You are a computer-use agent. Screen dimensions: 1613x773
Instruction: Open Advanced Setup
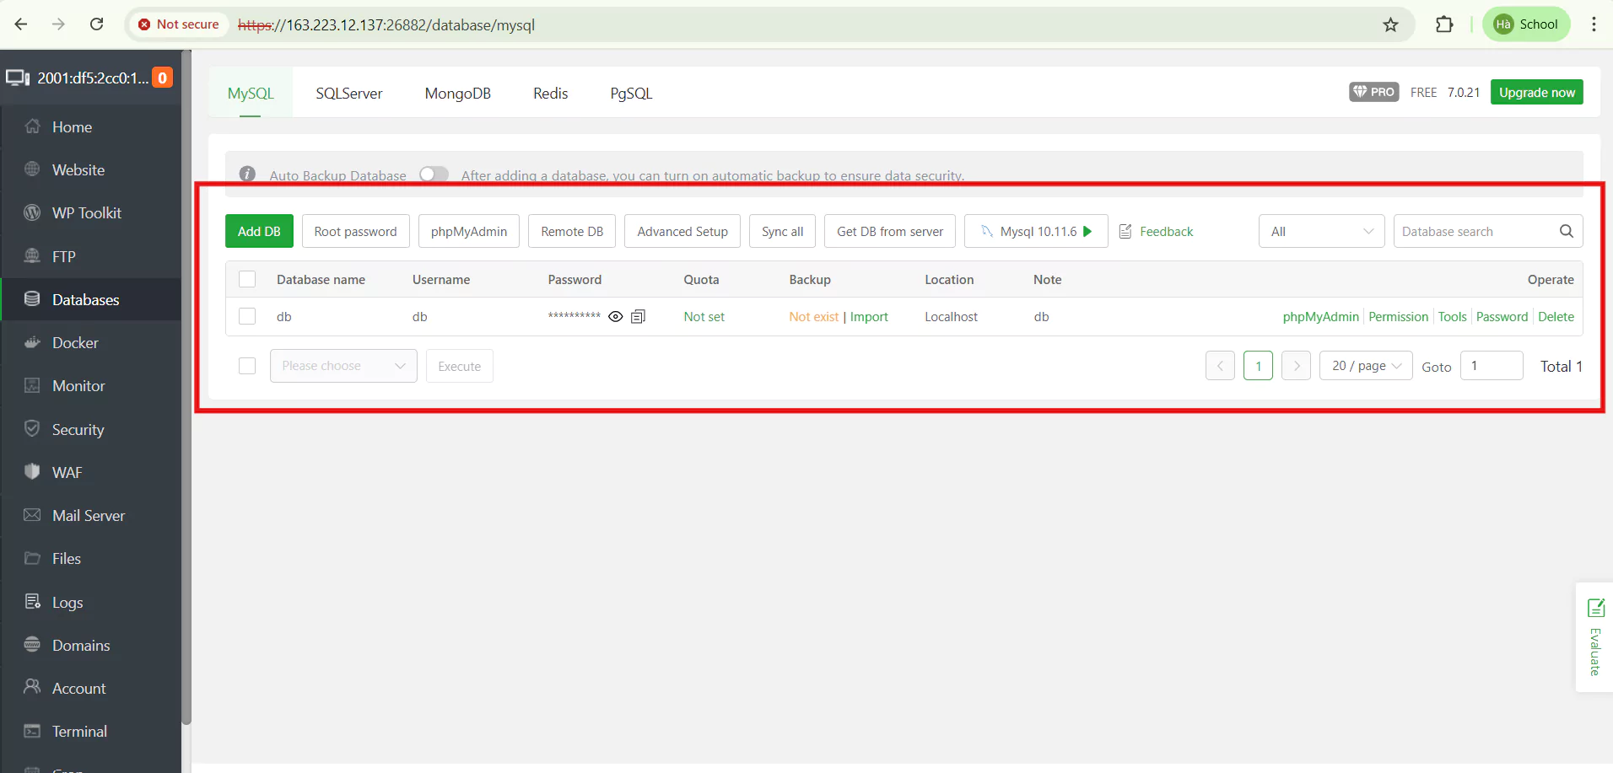(682, 231)
